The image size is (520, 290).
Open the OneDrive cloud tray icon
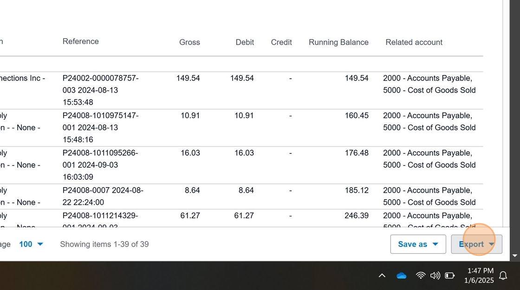(x=401, y=276)
